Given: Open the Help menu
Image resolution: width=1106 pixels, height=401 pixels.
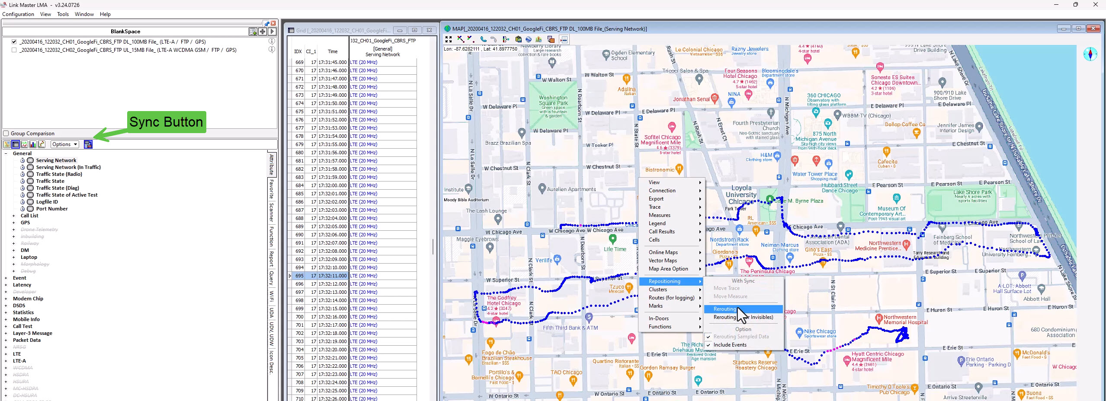Looking at the screenshot, I should pyautogui.click(x=105, y=14).
